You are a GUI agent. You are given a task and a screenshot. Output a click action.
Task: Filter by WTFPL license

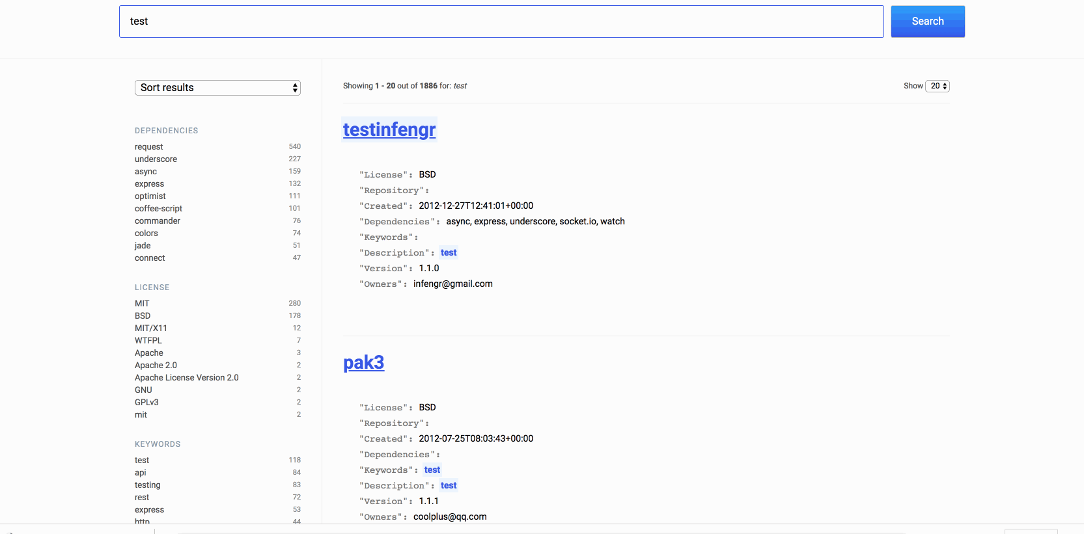(x=148, y=341)
